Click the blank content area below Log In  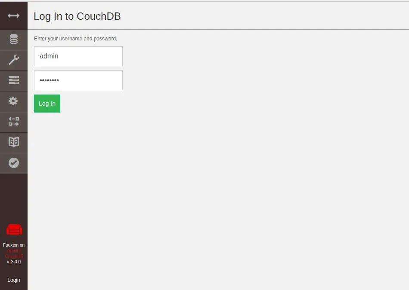click(x=218, y=201)
